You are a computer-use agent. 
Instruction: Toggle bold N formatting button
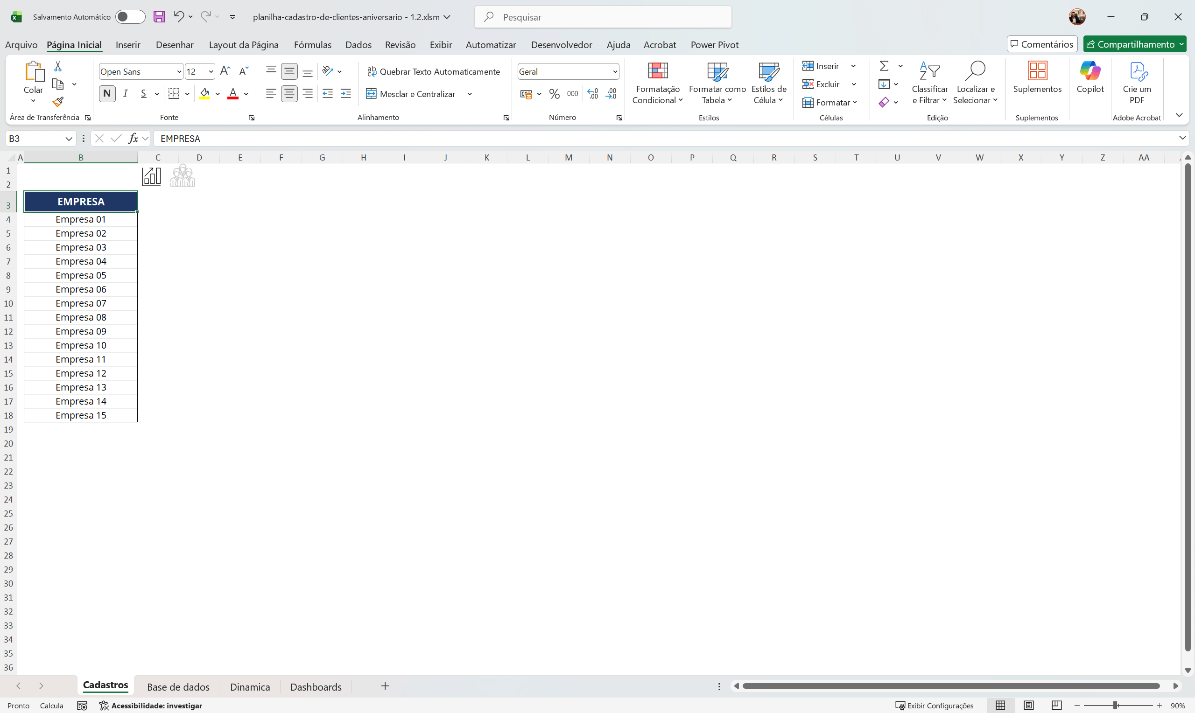click(x=107, y=94)
